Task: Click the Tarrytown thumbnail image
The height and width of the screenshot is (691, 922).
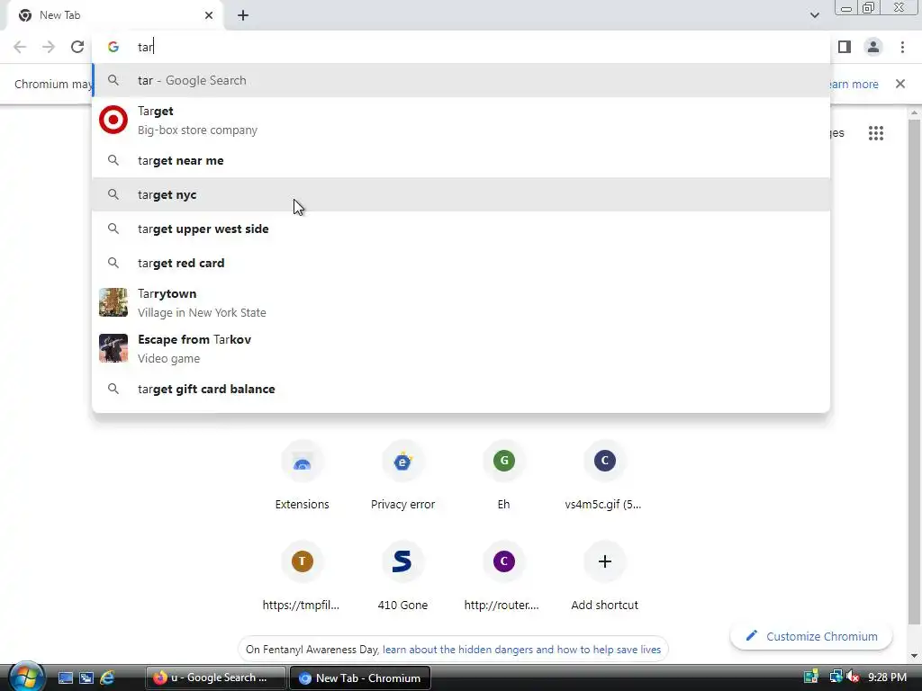Action: [x=113, y=302]
